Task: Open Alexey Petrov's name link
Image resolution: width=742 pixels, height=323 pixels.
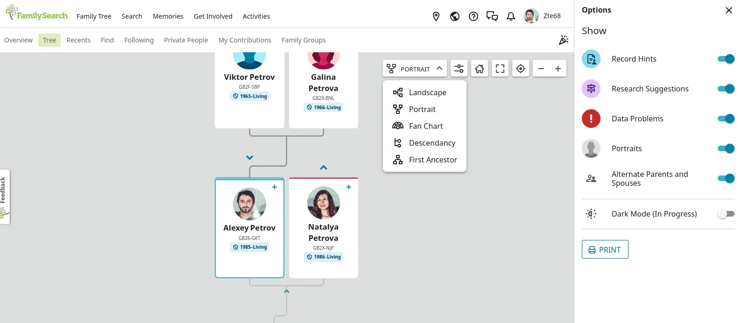Action: 249,228
